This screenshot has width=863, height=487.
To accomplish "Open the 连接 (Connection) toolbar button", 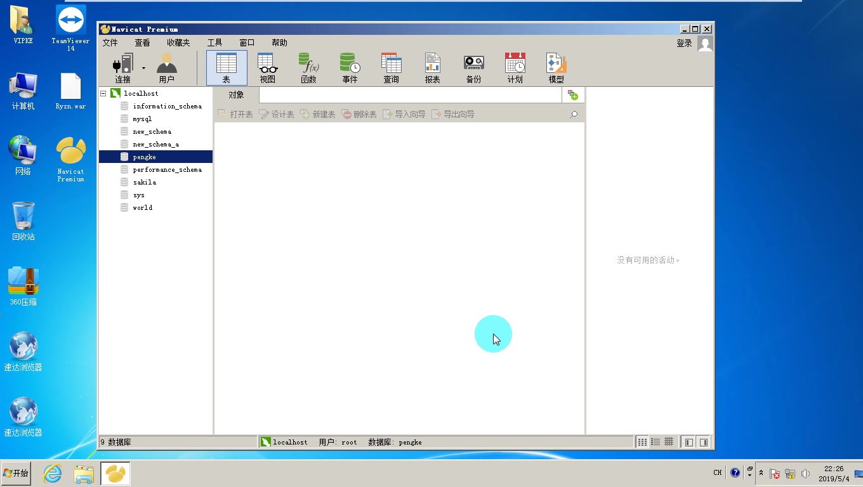I will click(123, 68).
